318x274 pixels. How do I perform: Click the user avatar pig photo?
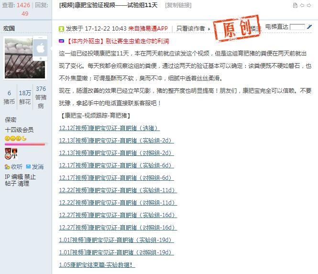25,58
